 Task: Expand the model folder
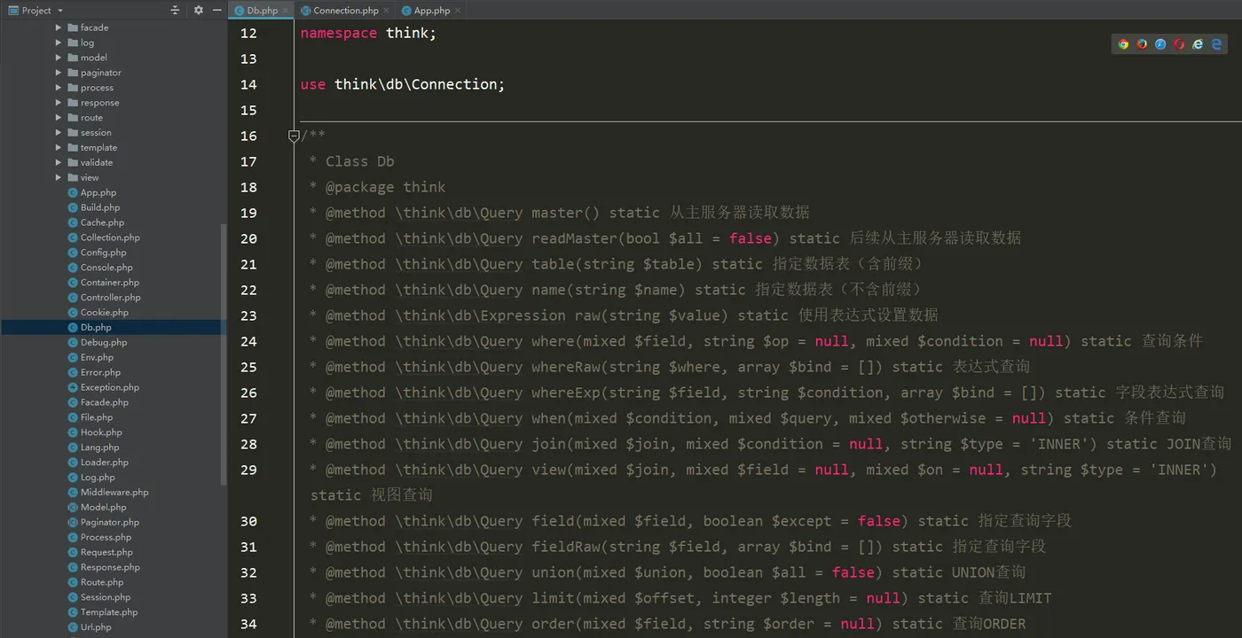[59, 58]
